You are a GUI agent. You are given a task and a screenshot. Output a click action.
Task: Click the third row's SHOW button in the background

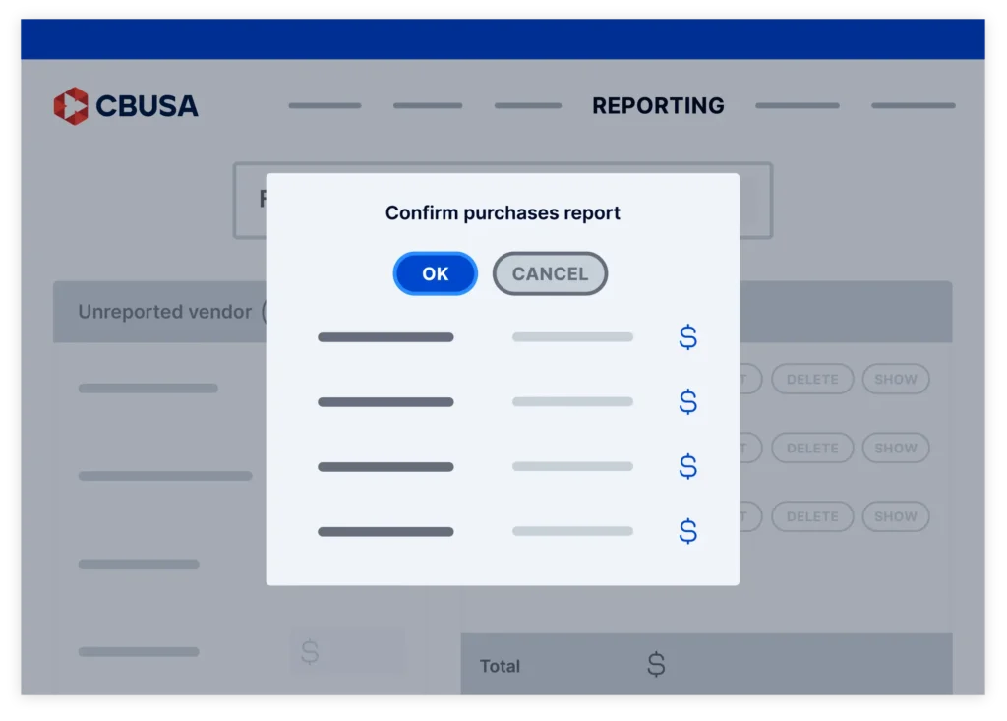[896, 516]
